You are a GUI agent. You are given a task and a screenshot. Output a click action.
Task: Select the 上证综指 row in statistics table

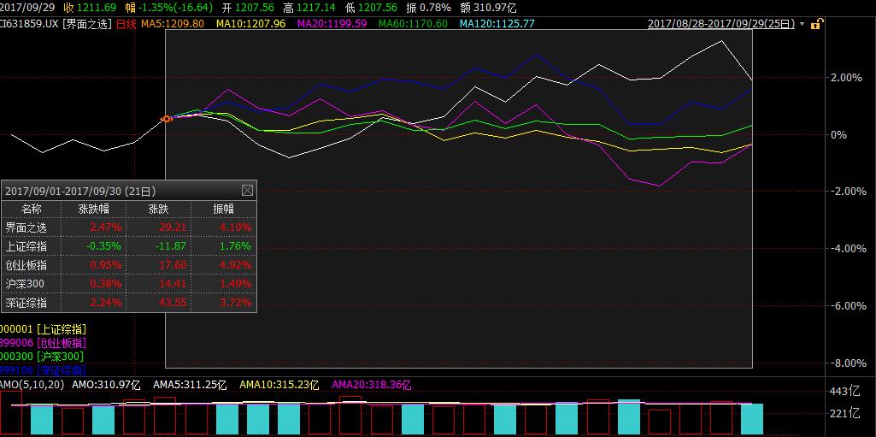tap(129, 246)
